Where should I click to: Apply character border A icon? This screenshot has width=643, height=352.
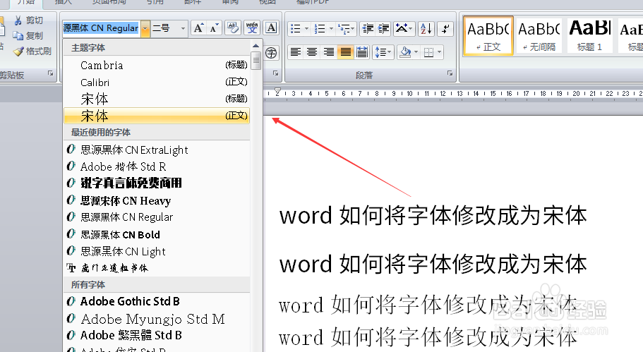pyautogui.click(x=271, y=28)
